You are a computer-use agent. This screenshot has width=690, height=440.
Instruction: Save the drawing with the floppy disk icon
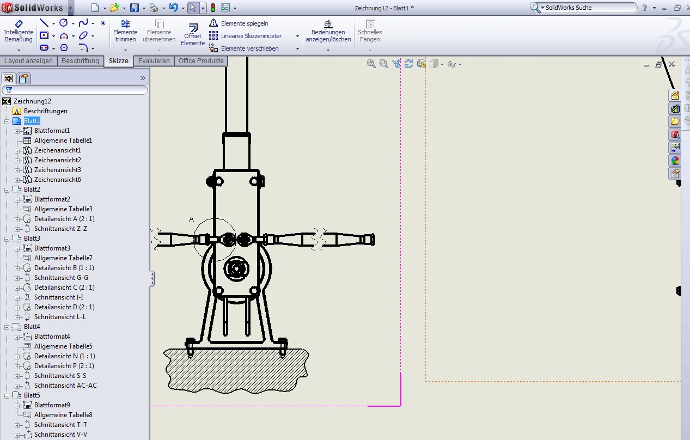point(135,8)
